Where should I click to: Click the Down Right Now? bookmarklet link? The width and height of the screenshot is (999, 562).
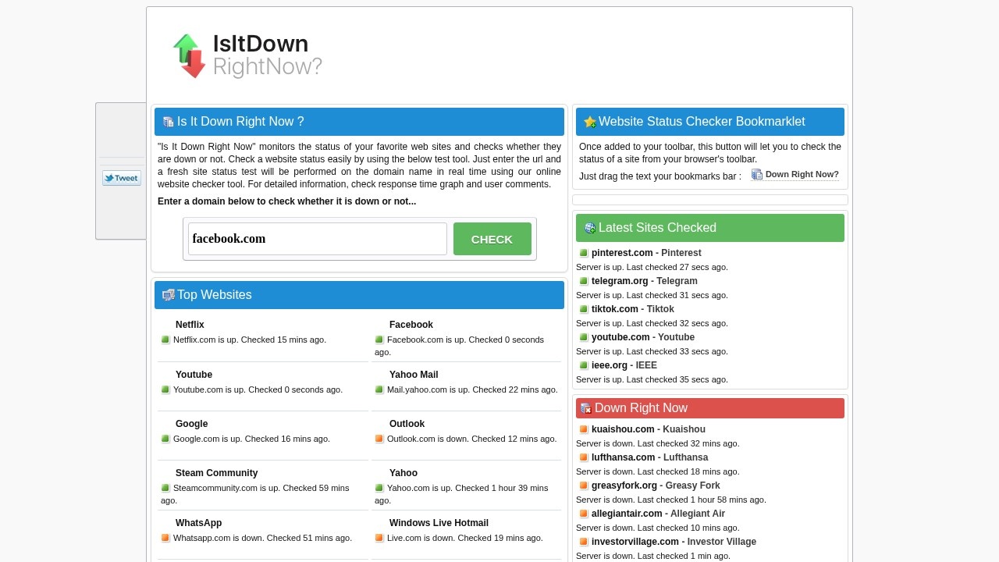802,175
